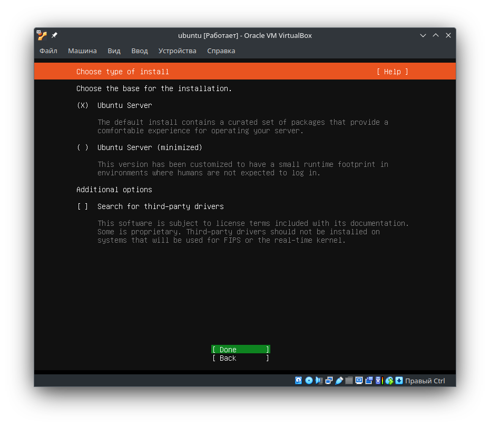Screen dimensions: 490x427
Task: Click the Back button
Action: click(x=240, y=358)
